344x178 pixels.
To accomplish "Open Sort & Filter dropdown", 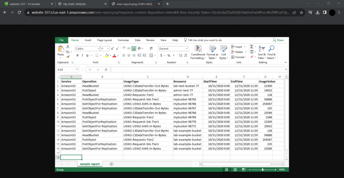I will coord(262,53).
